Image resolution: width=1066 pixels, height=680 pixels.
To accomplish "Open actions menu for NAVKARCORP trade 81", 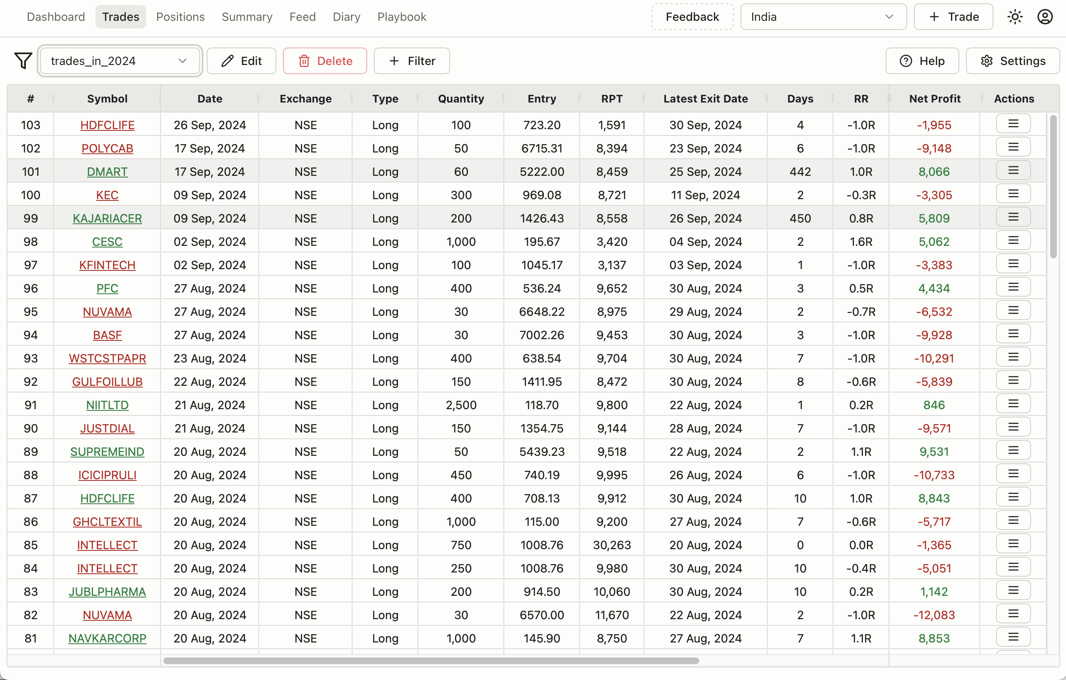I will pyautogui.click(x=1013, y=637).
